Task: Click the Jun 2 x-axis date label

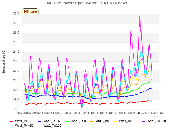Action: (67, 113)
